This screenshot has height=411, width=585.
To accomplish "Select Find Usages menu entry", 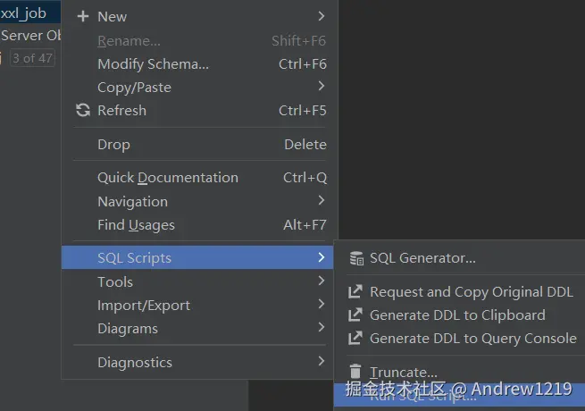I will click(x=136, y=225).
